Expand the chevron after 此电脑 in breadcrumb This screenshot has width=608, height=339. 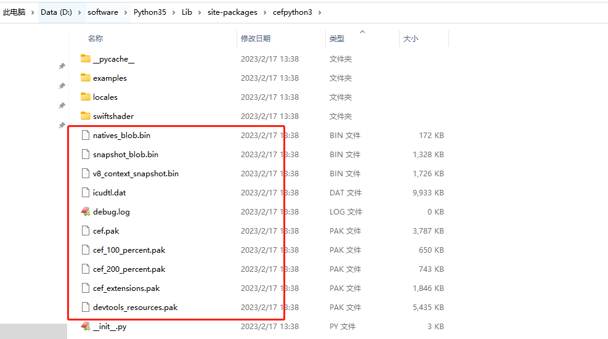[33, 12]
